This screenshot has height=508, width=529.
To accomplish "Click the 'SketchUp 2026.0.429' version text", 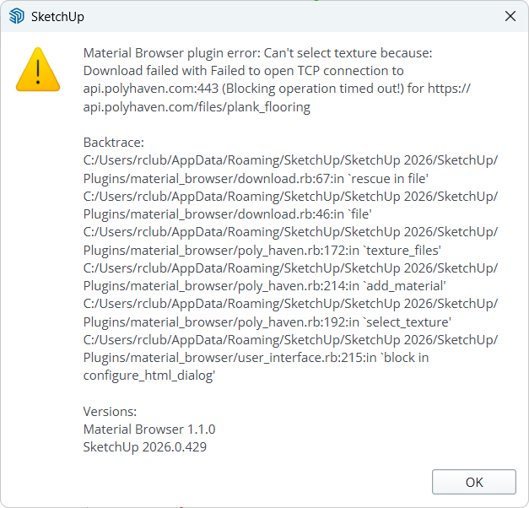I will click(145, 447).
